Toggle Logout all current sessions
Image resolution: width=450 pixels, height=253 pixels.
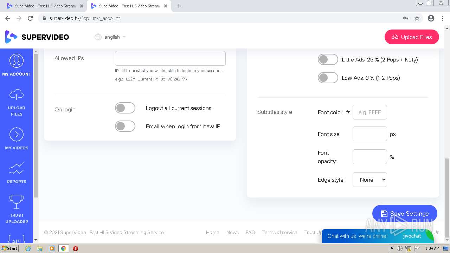click(x=125, y=108)
